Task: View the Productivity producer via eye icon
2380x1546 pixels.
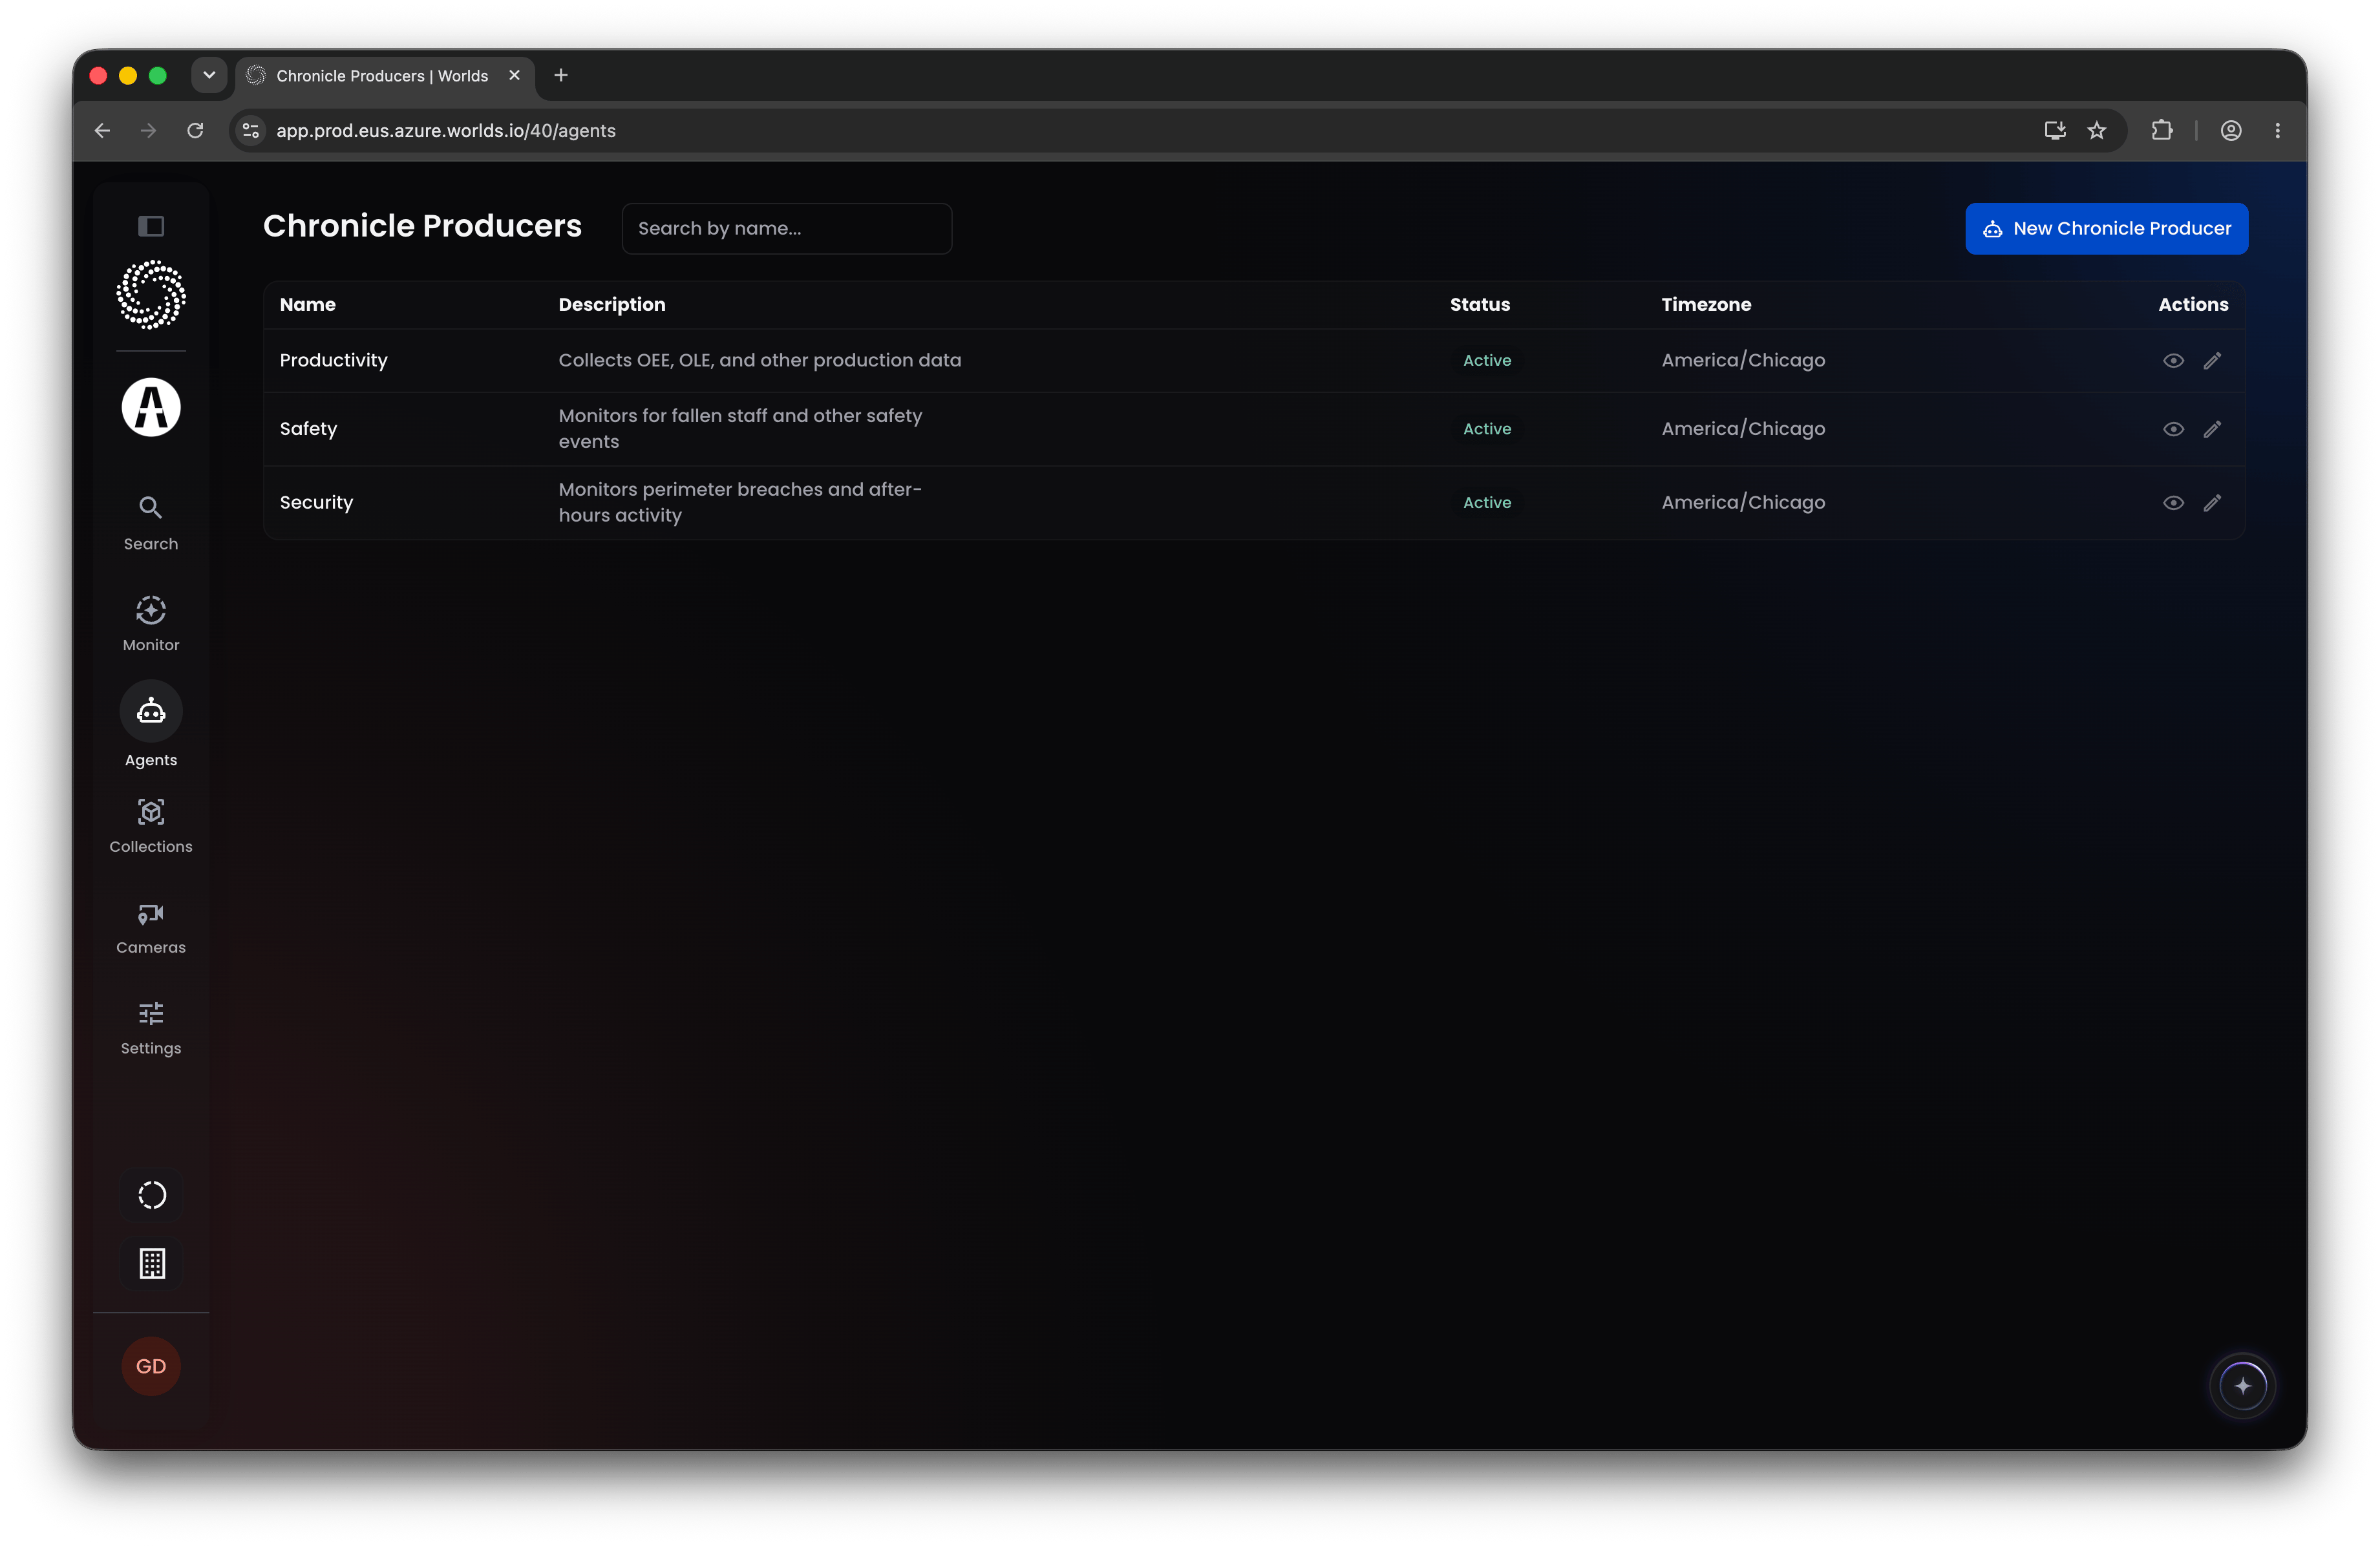Action: click(x=2173, y=361)
